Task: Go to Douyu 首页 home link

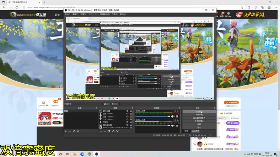Action: point(57,15)
